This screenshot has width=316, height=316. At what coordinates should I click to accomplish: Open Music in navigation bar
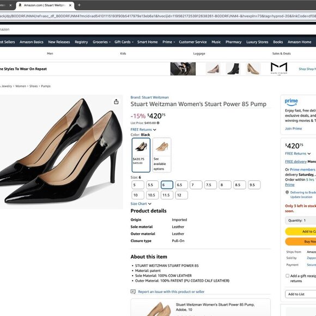pos(216,42)
